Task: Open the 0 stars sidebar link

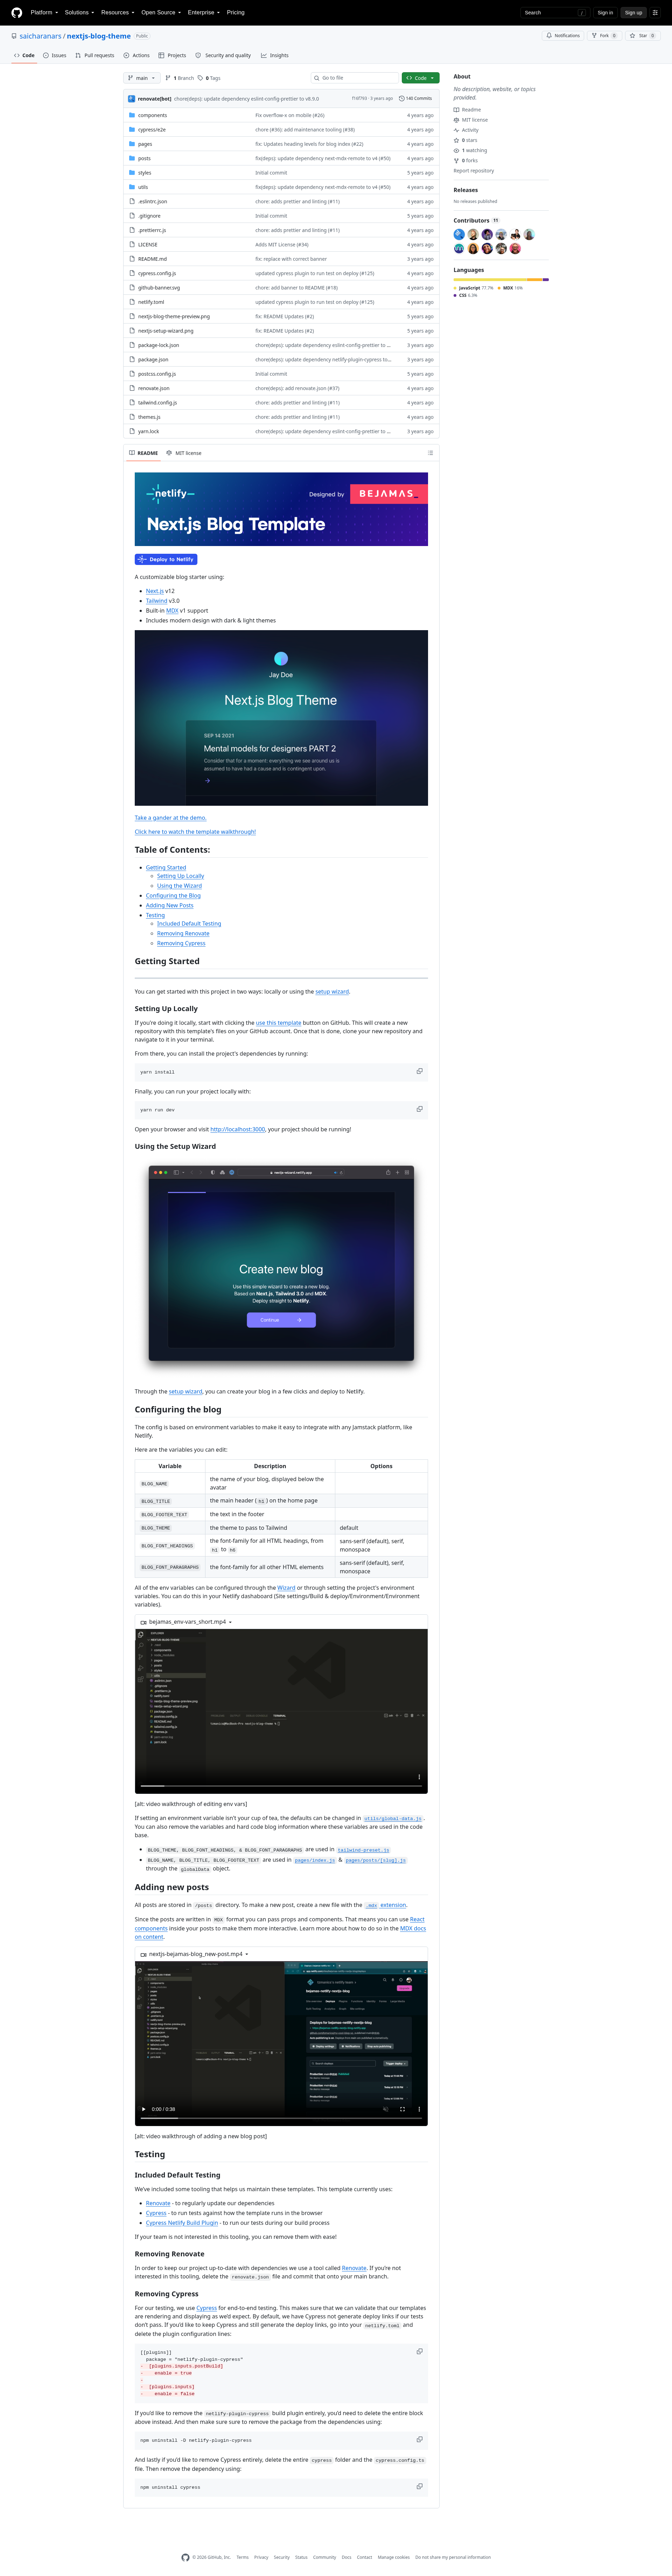Action: pyautogui.click(x=465, y=140)
